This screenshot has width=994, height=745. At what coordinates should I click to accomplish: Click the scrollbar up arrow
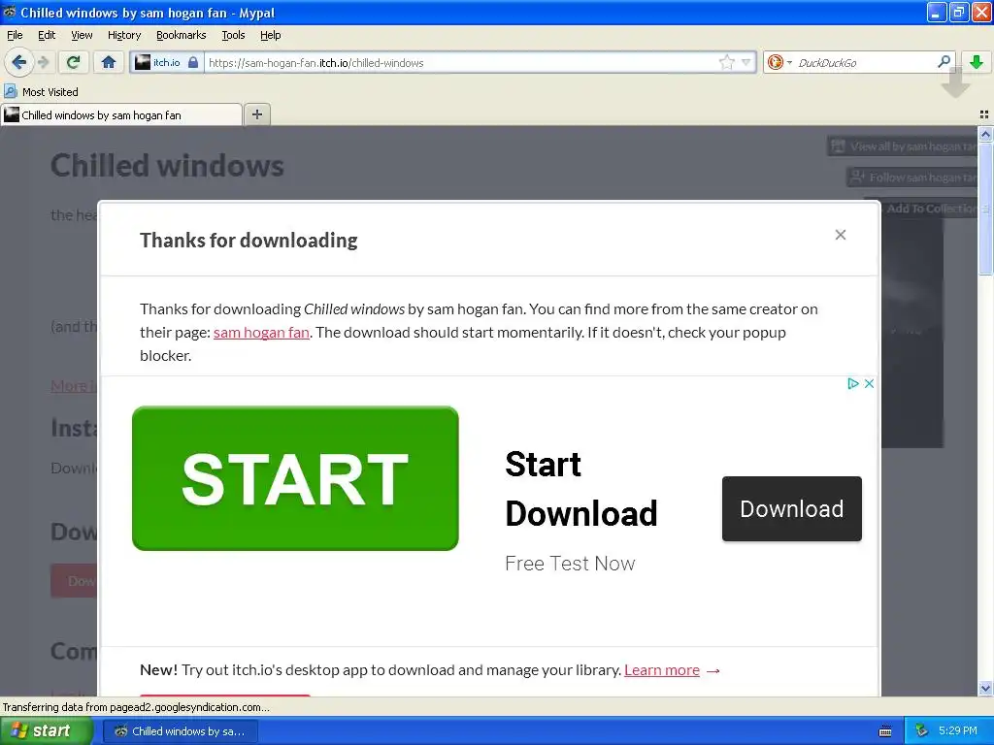tap(985, 134)
